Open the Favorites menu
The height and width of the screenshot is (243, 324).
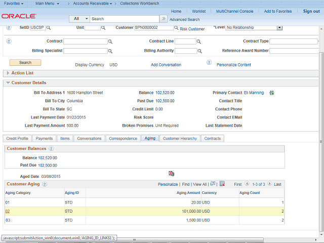tap(14, 4)
